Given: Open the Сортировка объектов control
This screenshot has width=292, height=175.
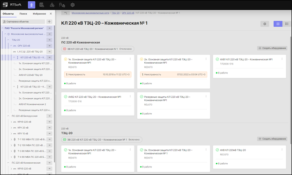Looking at the screenshot, I should (x=23, y=22).
